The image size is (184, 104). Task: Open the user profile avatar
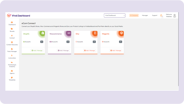(x=175, y=16)
